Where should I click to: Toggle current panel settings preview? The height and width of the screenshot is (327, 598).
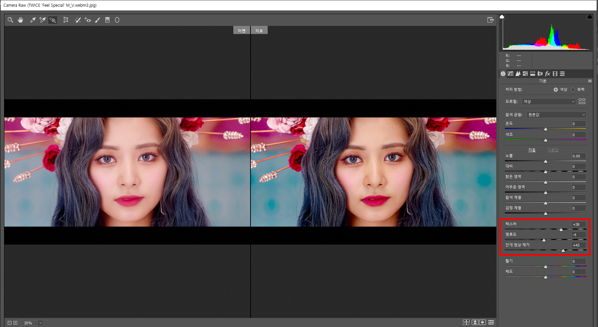pyautogui.click(x=491, y=322)
